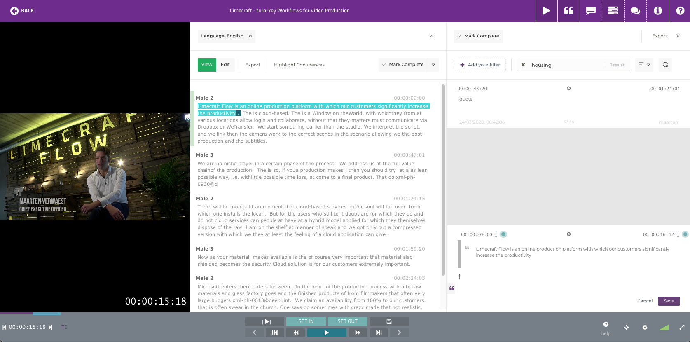690x342 pixels.
Task: Go to next clip arrow
Action: (399, 333)
